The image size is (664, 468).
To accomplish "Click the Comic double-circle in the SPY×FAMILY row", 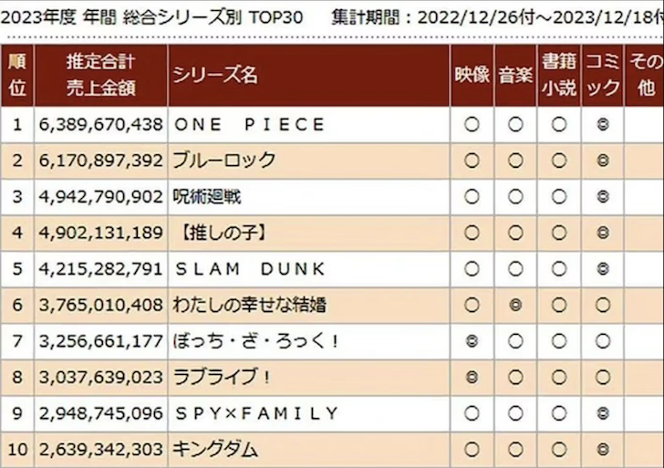I will point(603,413).
